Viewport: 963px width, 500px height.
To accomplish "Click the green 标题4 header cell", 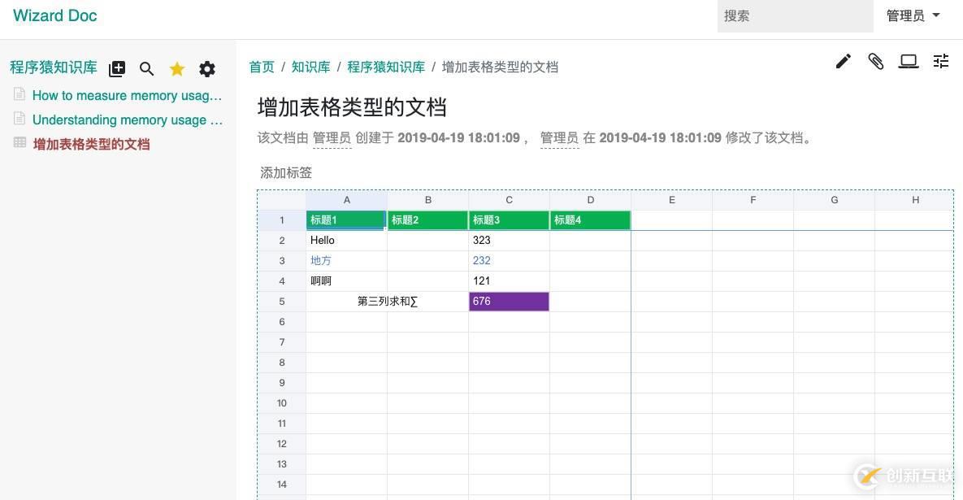I will coord(590,220).
